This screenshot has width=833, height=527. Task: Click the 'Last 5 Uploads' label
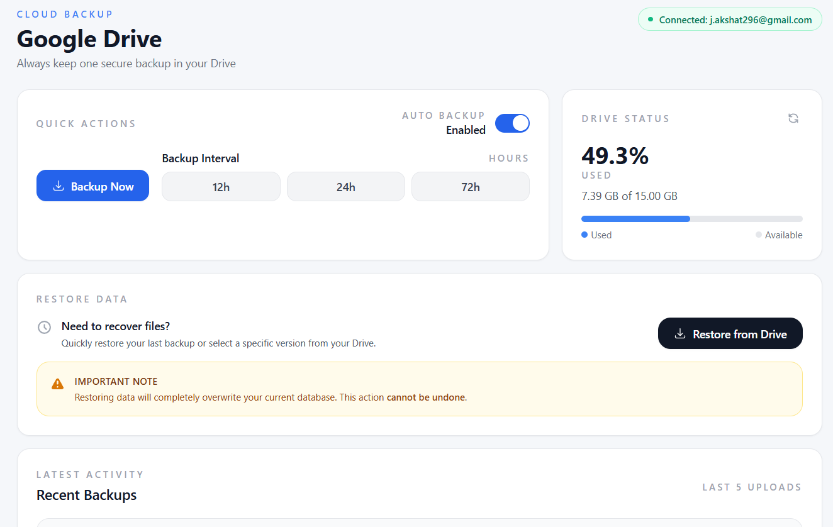[x=752, y=487]
